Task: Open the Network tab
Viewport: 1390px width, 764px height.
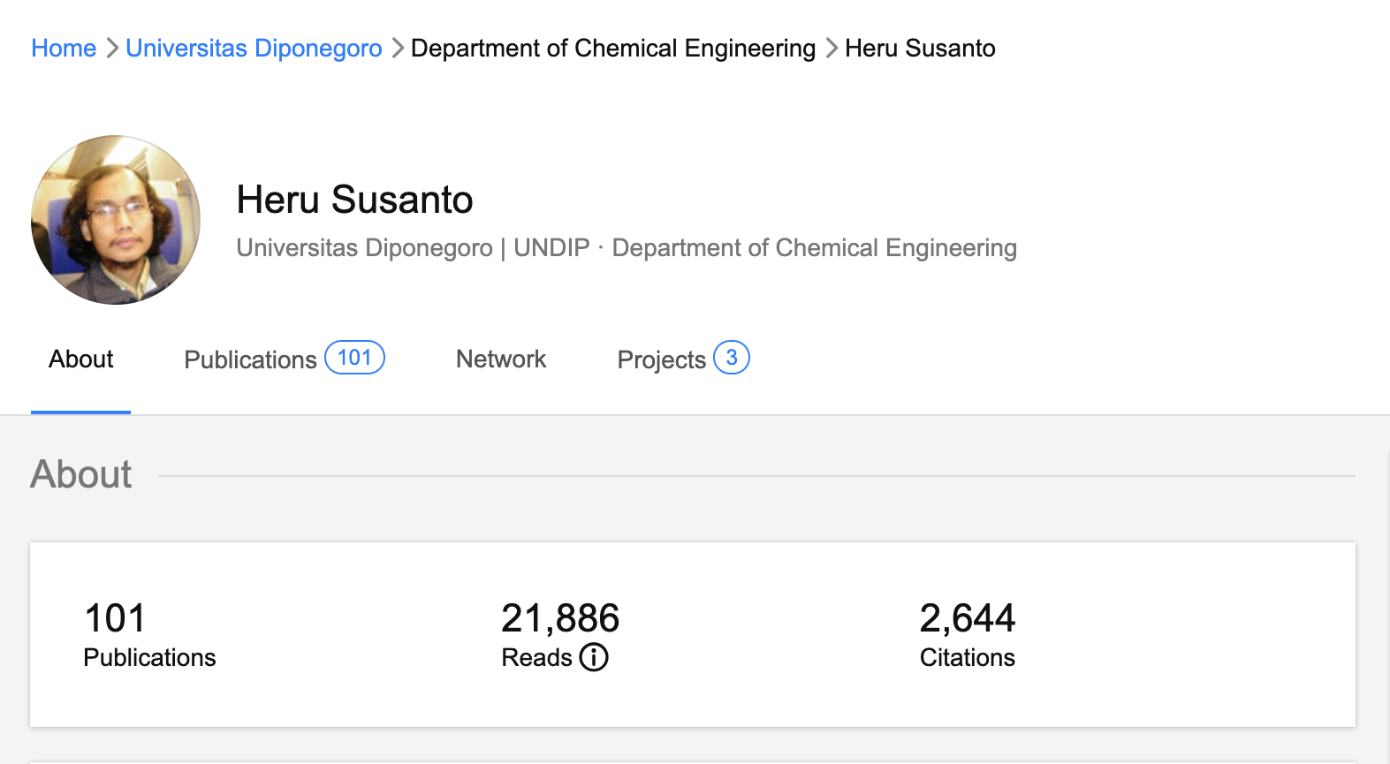Action: point(501,359)
